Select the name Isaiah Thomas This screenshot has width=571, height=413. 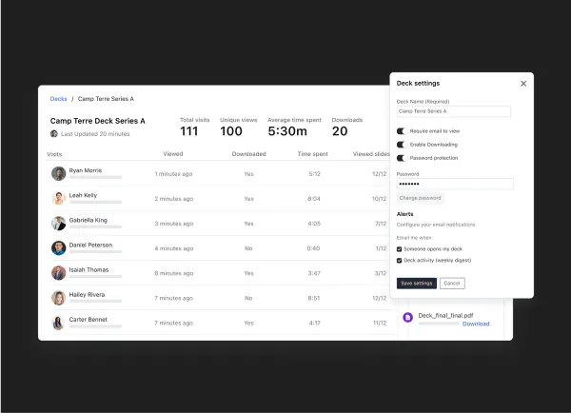tap(89, 269)
